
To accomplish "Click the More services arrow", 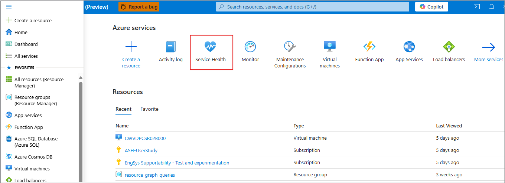I will pyautogui.click(x=489, y=47).
